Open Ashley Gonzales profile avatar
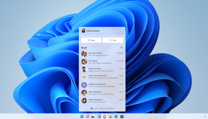Viewport: 208px width, 119px height. point(83,31)
